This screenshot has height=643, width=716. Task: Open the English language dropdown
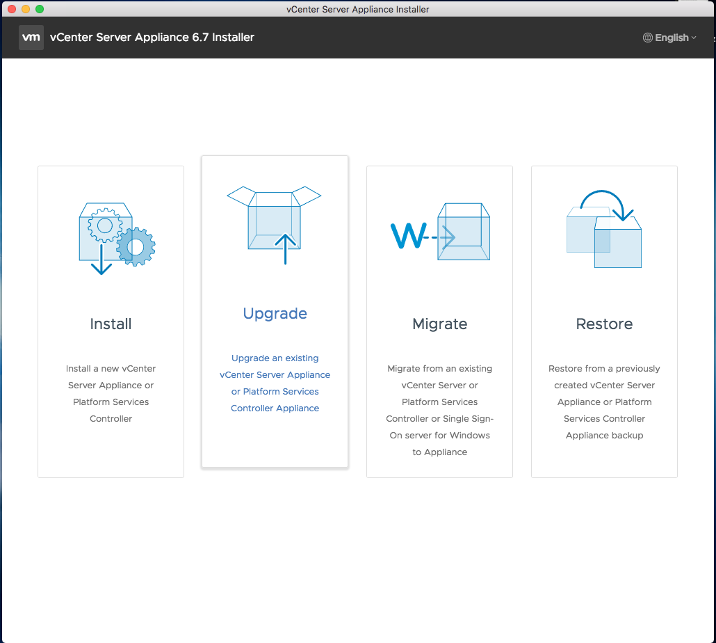(671, 38)
